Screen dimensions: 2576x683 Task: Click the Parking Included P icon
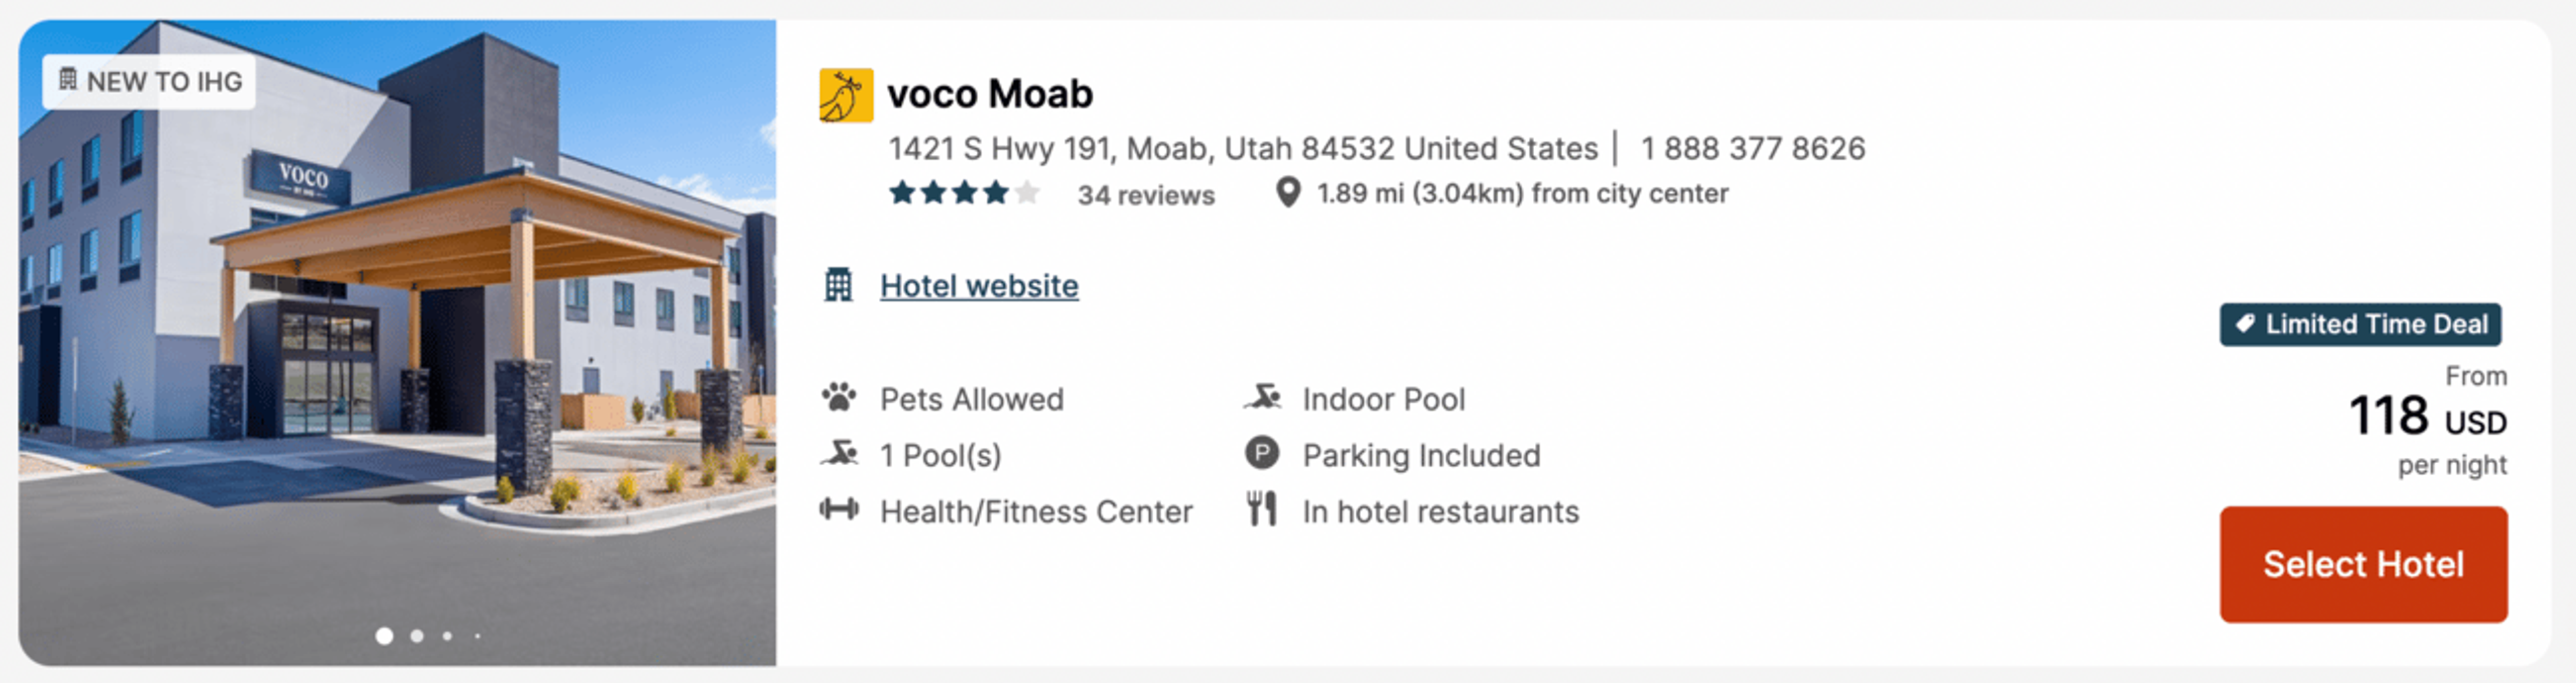click(1262, 453)
